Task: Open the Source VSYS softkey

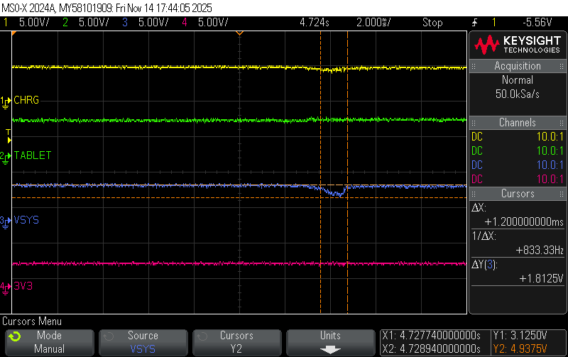Action: point(143,343)
